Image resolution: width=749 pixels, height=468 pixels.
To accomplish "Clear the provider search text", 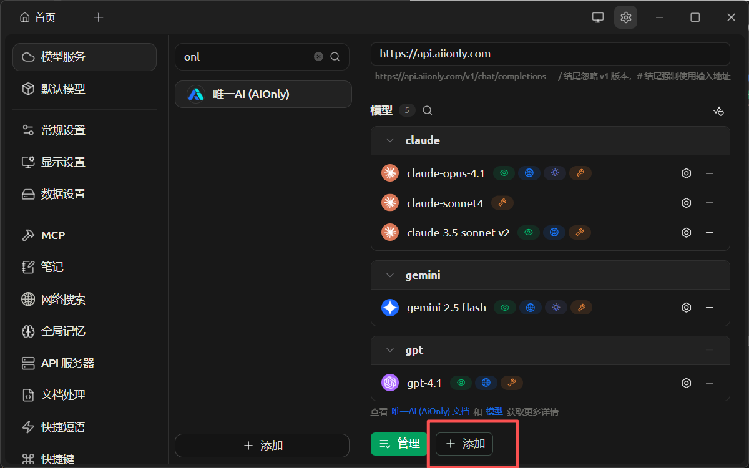I will point(318,57).
